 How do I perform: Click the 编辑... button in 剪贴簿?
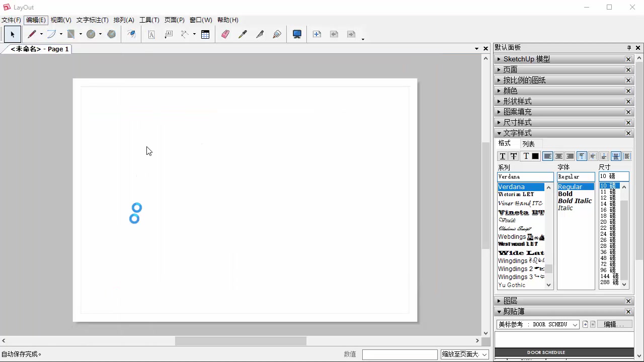tap(615, 324)
